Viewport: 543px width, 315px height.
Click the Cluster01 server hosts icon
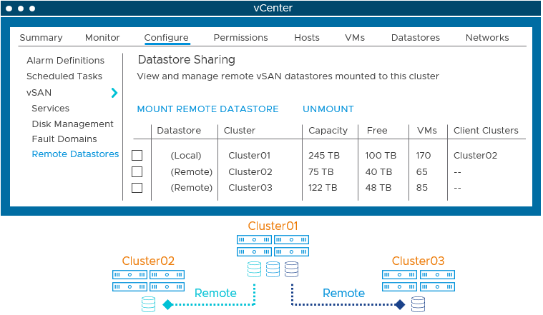point(273,245)
